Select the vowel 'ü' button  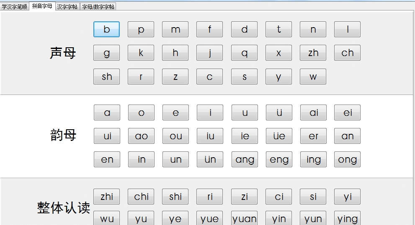(279, 113)
